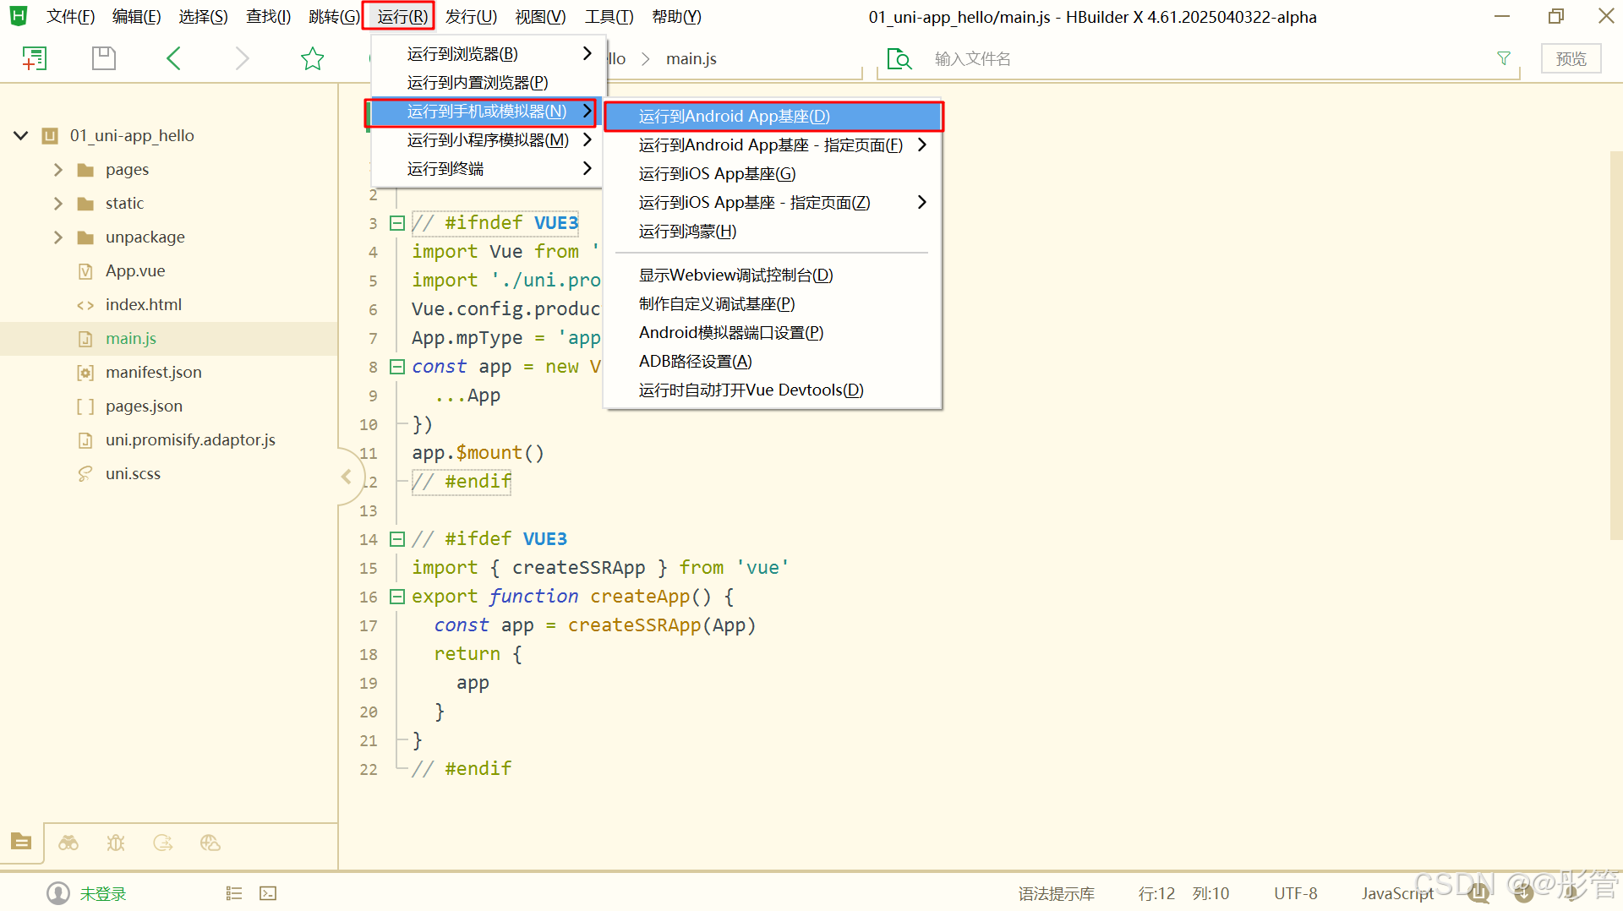Click the 预览 preview button
This screenshot has width=1623, height=911.
1571,58
